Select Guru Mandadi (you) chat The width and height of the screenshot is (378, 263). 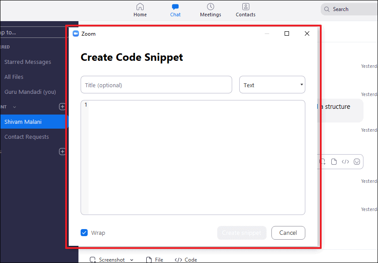(30, 92)
